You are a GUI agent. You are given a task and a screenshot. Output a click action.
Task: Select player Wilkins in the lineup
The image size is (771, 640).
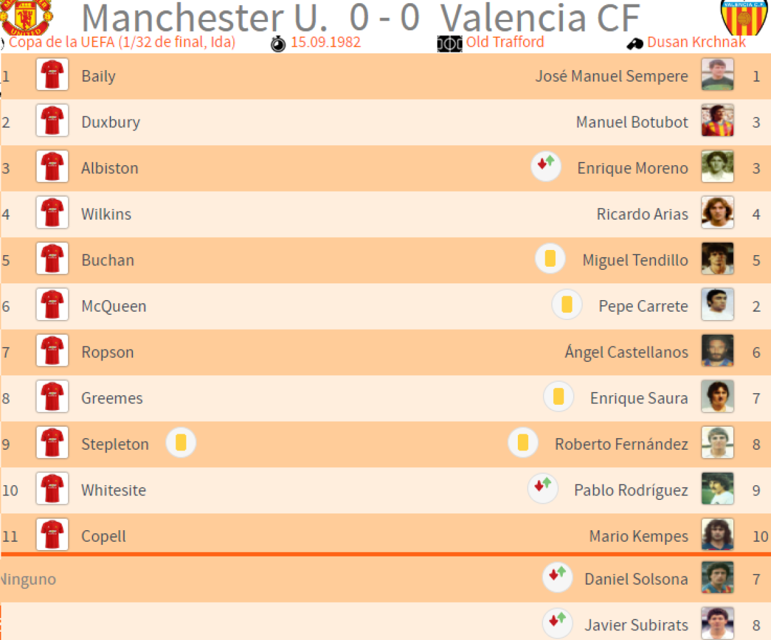[x=106, y=214]
